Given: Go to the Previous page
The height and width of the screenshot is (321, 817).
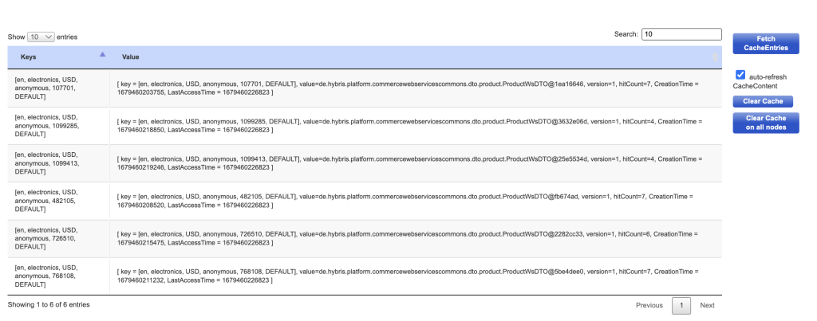Looking at the screenshot, I should click(x=649, y=305).
